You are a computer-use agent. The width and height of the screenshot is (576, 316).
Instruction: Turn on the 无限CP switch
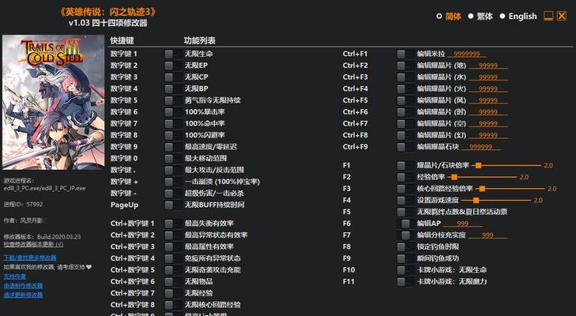pyautogui.click(x=173, y=77)
